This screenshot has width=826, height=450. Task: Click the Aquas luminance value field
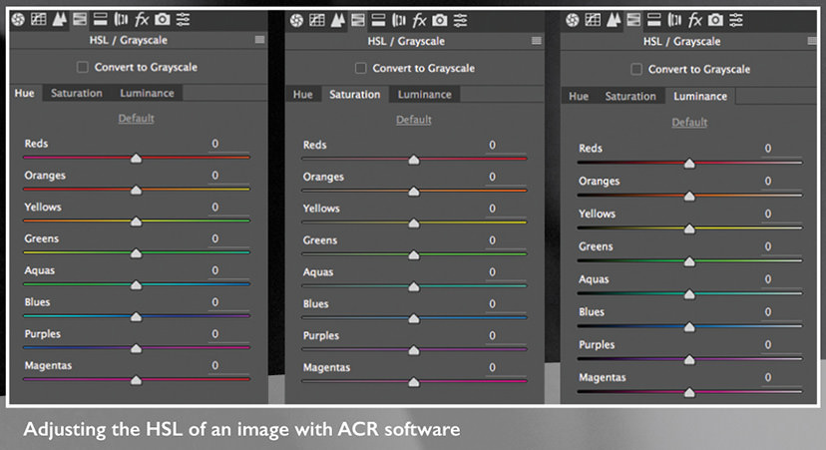click(781, 279)
